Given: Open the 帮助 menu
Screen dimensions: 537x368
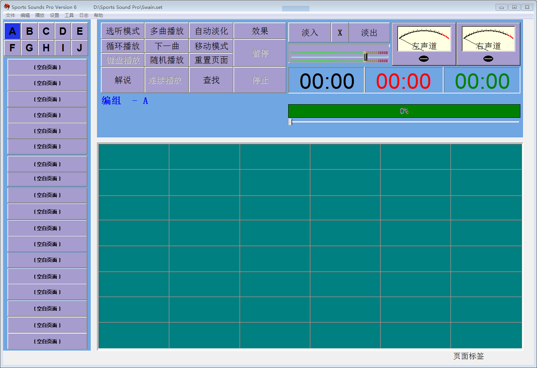Looking at the screenshot, I should [x=99, y=15].
